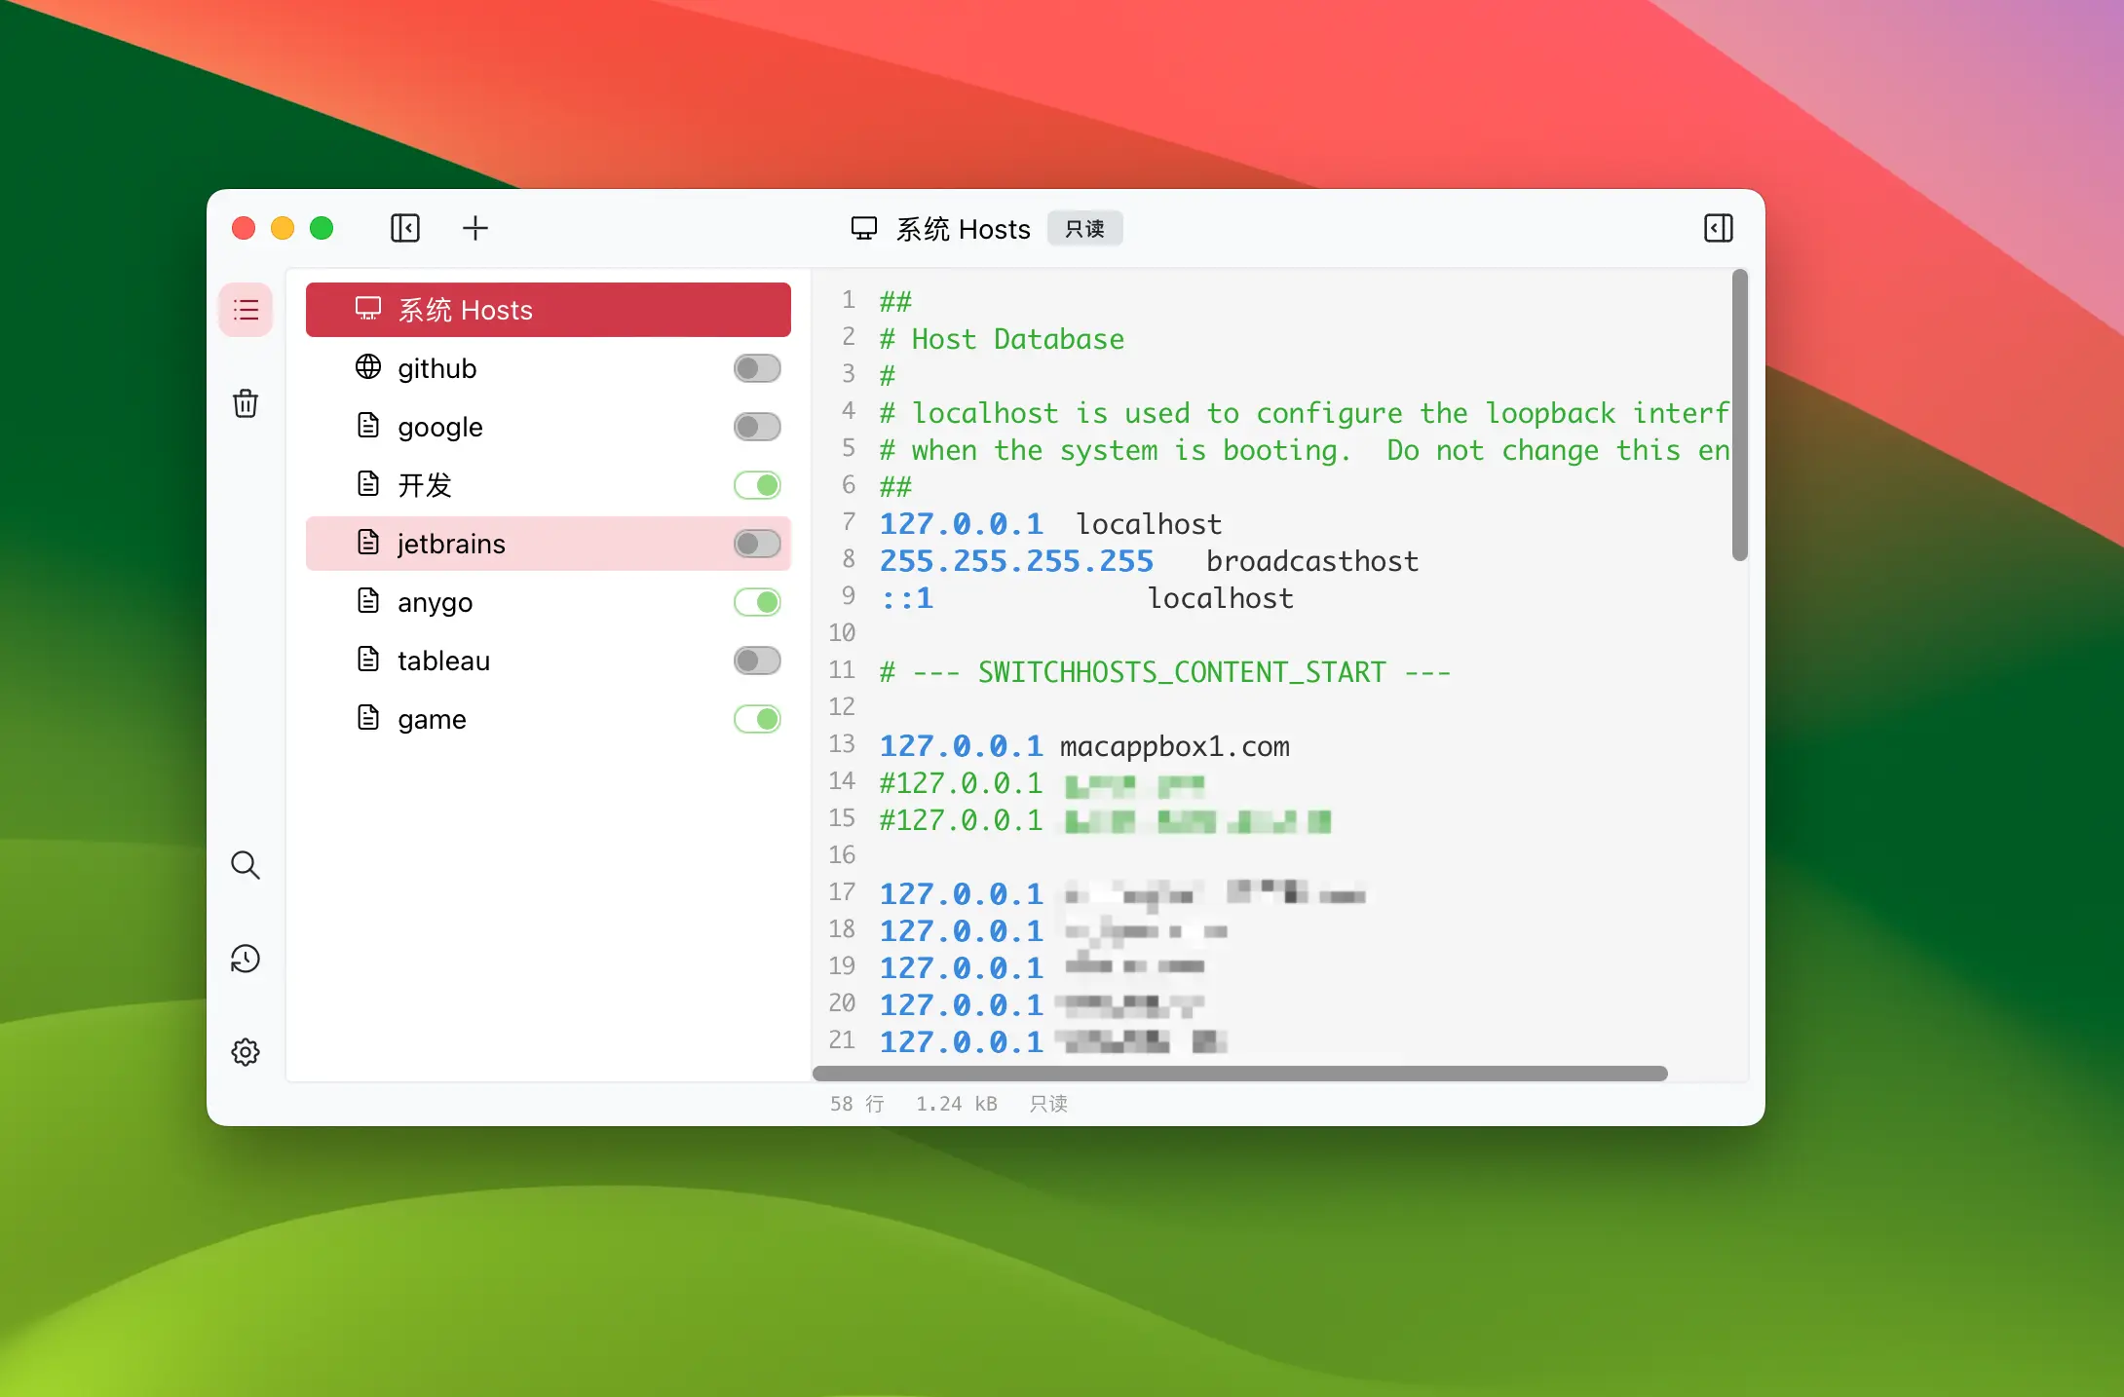2124x1397 pixels.
Task: Enable the jetbrains hosts toggle
Action: [757, 544]
